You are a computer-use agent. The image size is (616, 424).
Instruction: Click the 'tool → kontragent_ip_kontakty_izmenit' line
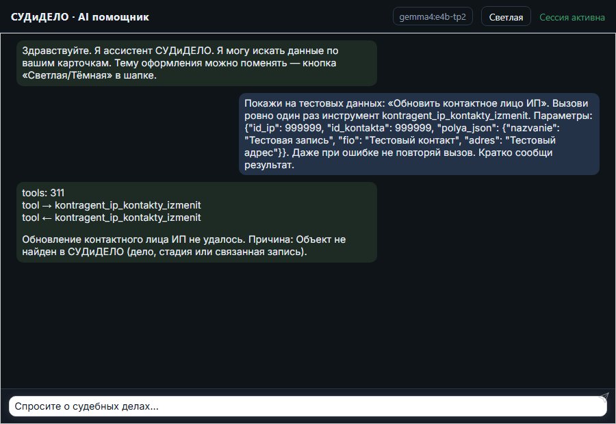pos(111,205)
